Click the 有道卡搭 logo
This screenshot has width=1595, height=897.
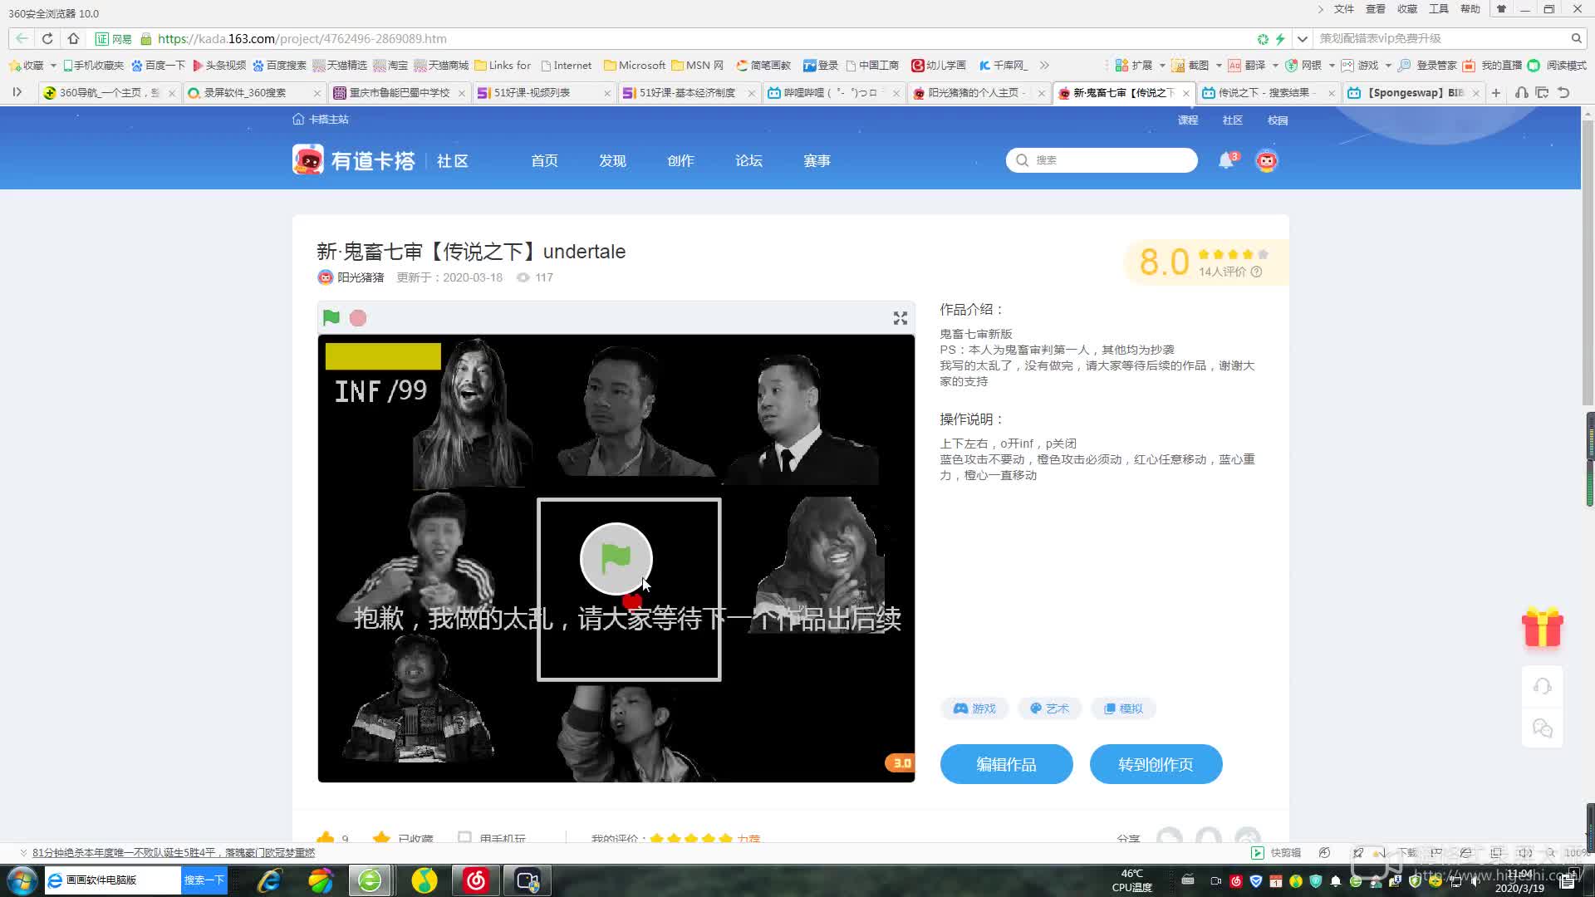pyautogui.click(x=354, y=160)
